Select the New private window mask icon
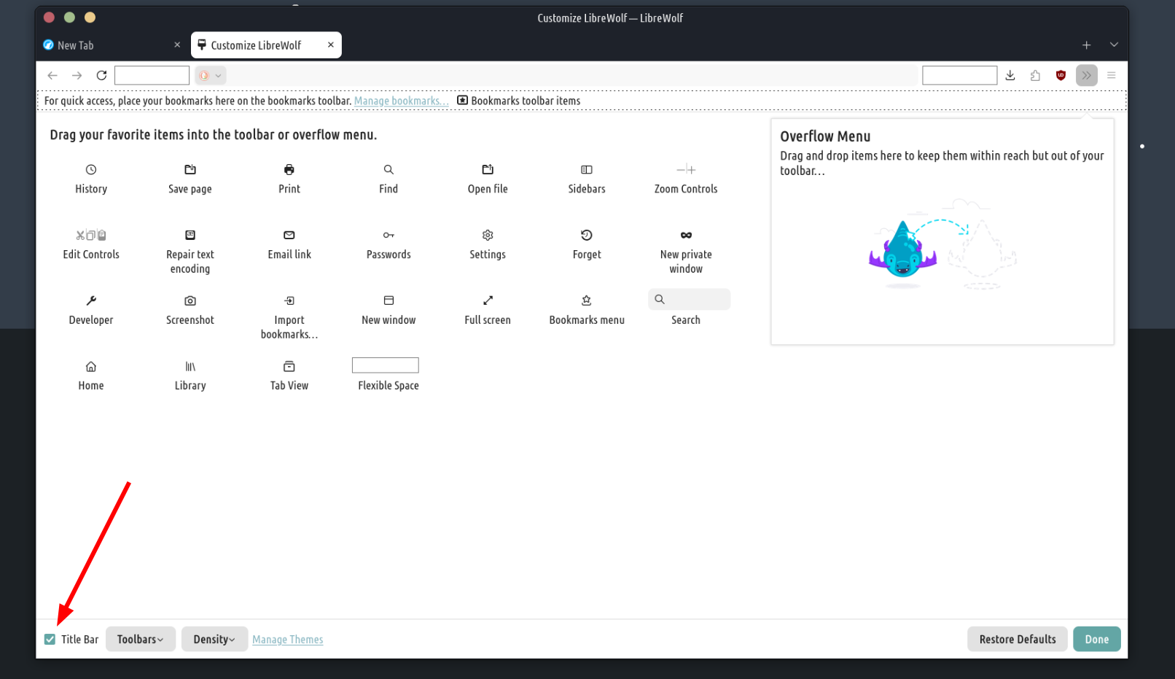This screenshot has width=1175, height=679. click(x=686, y=235)
